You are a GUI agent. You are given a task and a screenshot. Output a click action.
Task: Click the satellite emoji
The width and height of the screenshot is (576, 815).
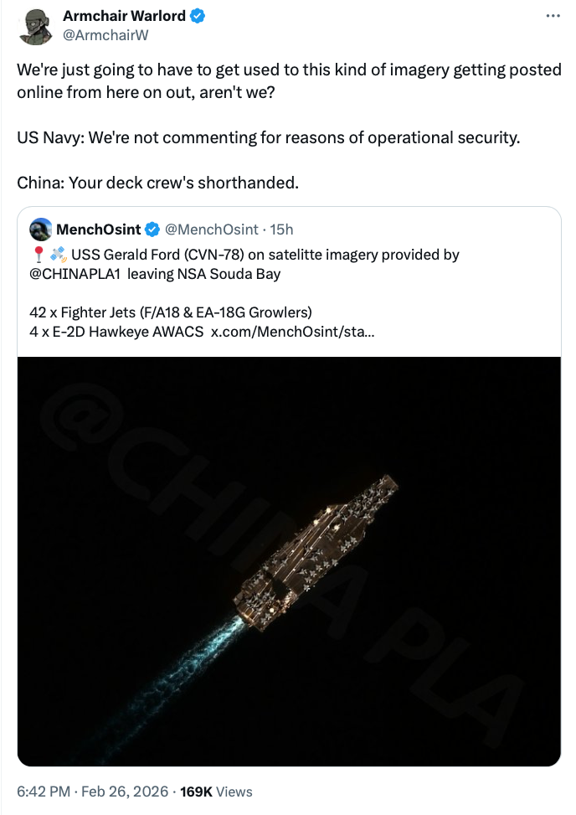tap(58, 255)
